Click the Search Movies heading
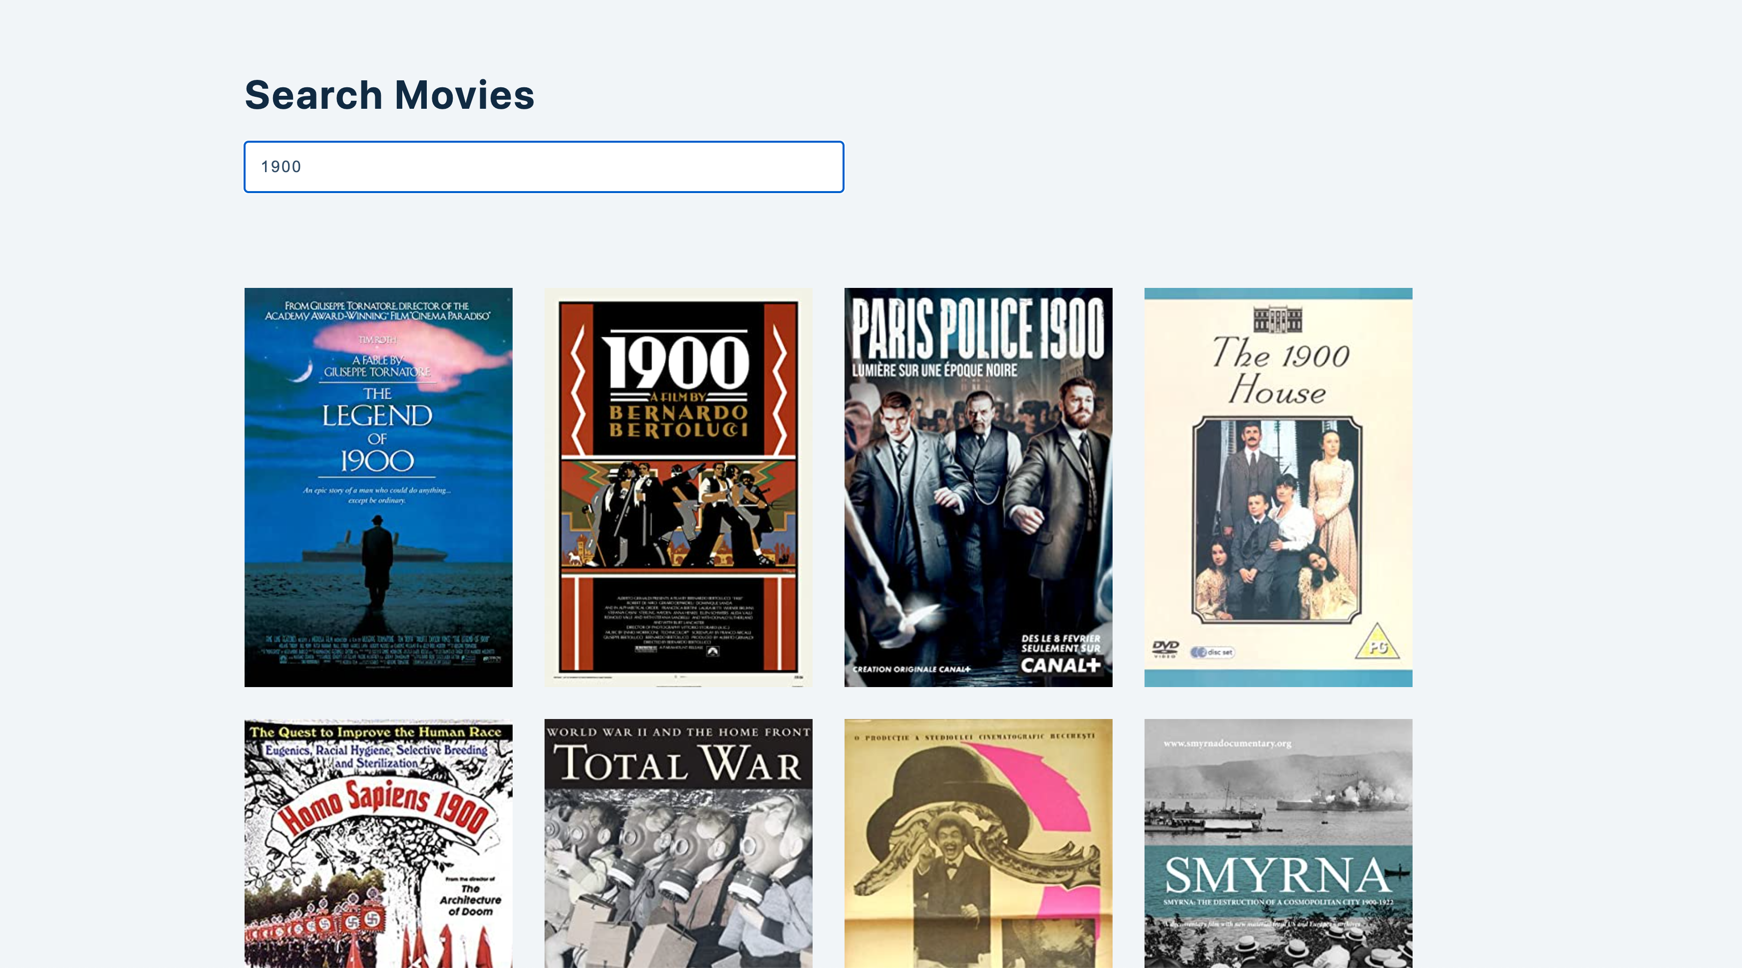Image resolution: width=1742 pixels, height=968 pixels. click(389, 95)
